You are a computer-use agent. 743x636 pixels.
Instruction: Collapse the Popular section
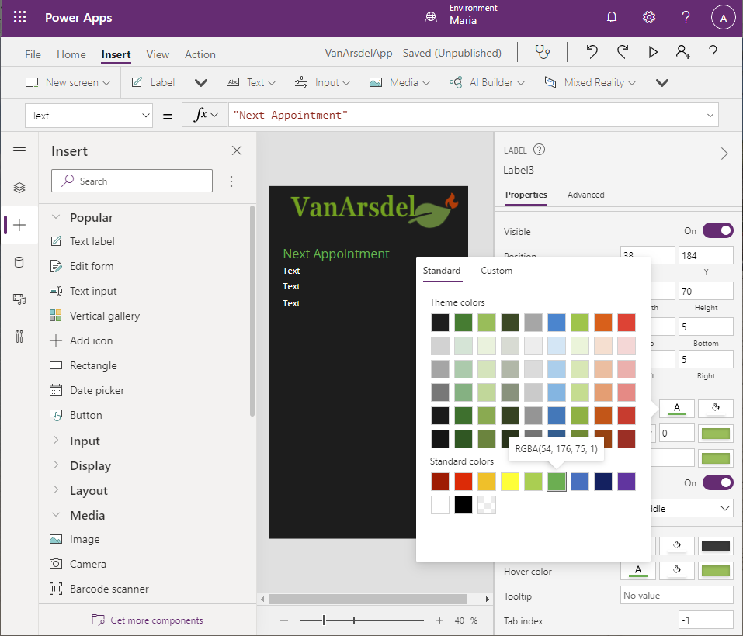coord(55,216)
